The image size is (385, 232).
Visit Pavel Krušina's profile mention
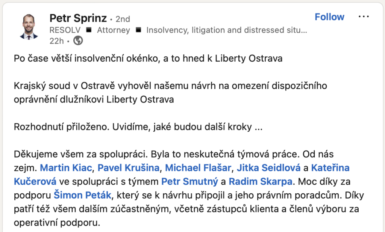tap(127, 167)
